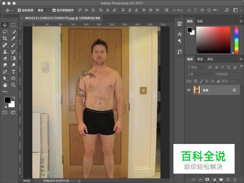Viewport: 244px width, 183px height.
Task: Open the color panel options menu
Action: 241,21
